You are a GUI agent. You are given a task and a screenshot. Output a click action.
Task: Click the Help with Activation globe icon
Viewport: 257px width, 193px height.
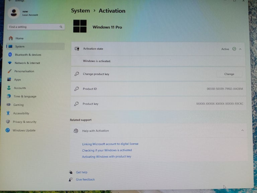tap(76, 131)
